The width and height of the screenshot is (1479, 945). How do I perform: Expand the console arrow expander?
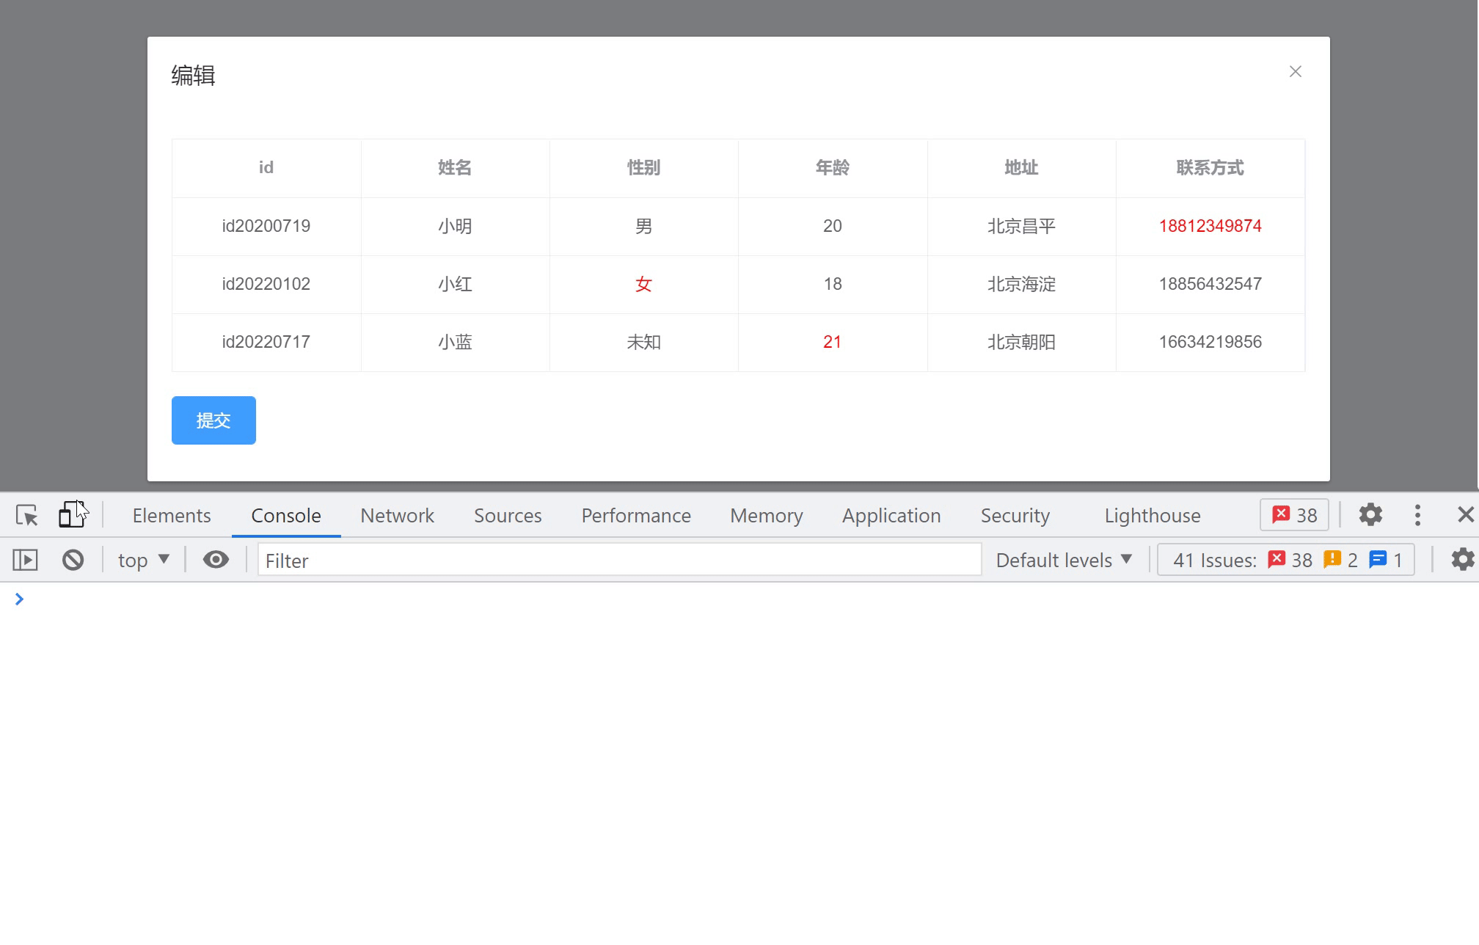pos(18,599)
